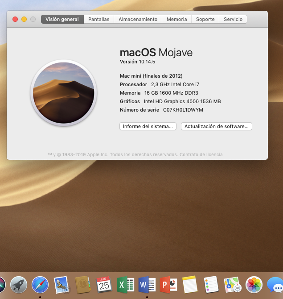This screenshot has width=283, height=299.
Task: Open Siri from the Dock edge
Action: pos(2,285)
